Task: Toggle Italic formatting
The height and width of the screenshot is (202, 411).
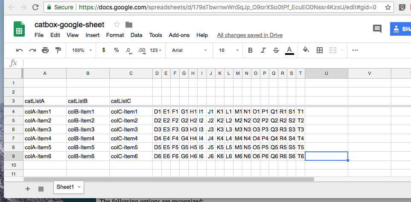Action: click(x=263, y=50)
